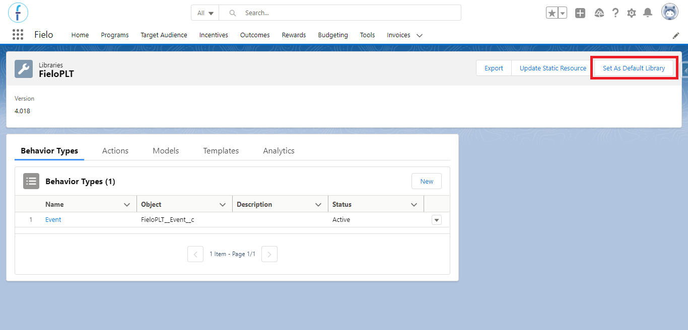Click the Behavior Types list icon
688x330 pixels.
click(x=31, y=181)
